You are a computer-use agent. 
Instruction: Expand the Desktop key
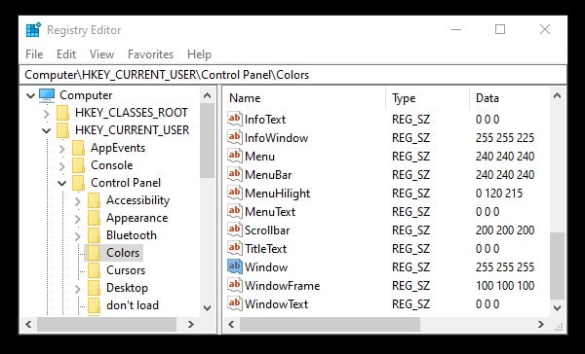(78, 288)
